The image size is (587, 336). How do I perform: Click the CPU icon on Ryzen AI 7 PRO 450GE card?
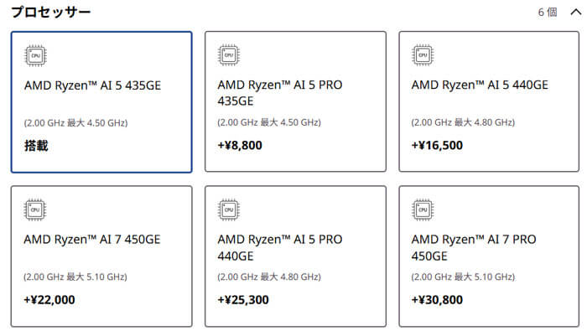coord(423,210)
